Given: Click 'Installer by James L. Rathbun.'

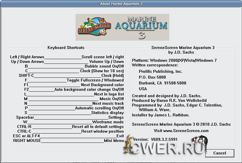Looking at the screenshot, I should [161, 115].
